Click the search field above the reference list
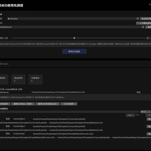Viewport: 151px width, 151px height. tap(70, 112)
